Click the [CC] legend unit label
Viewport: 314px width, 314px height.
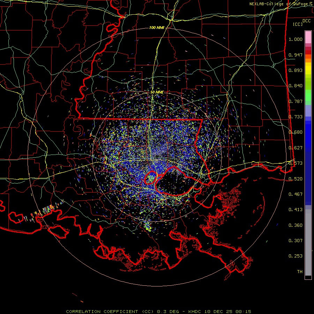coord(298,24)
